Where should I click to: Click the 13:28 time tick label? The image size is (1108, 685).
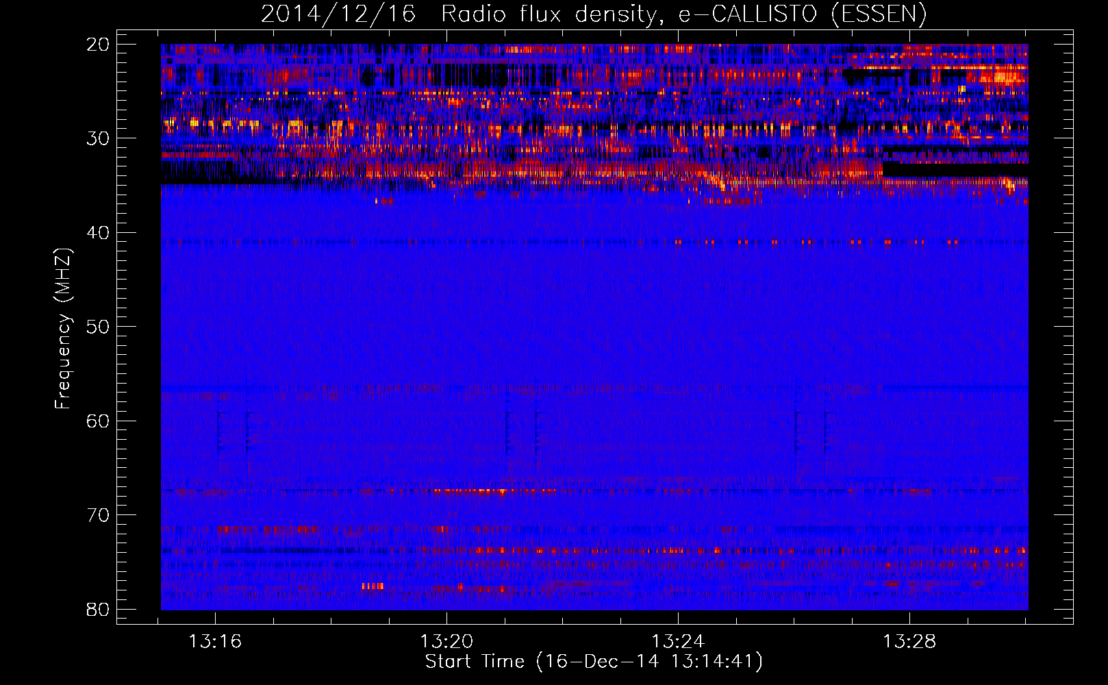pos(909,642)
